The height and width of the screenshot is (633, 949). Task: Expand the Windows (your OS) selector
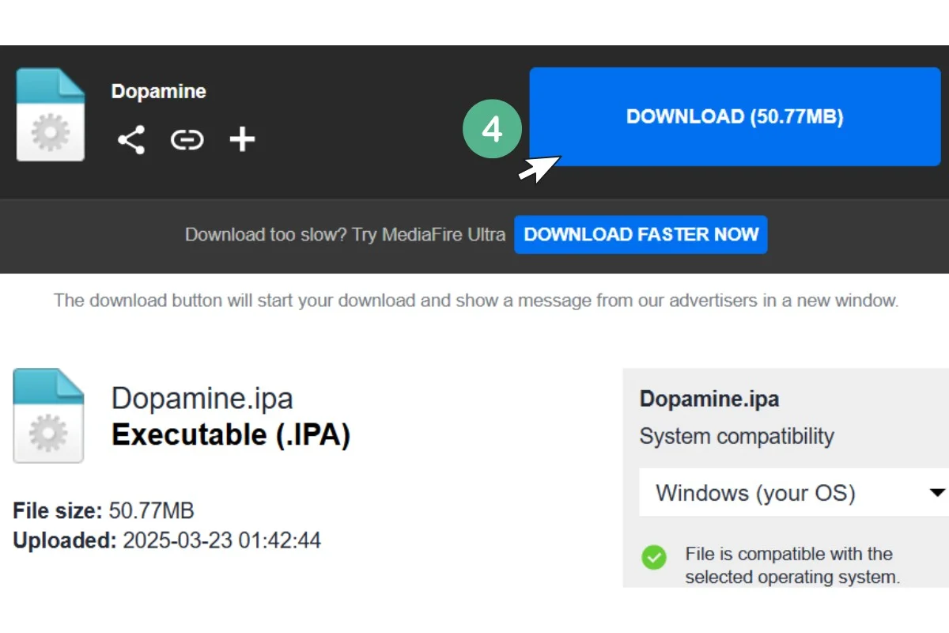pyautogui.click(x=755, y=492)
